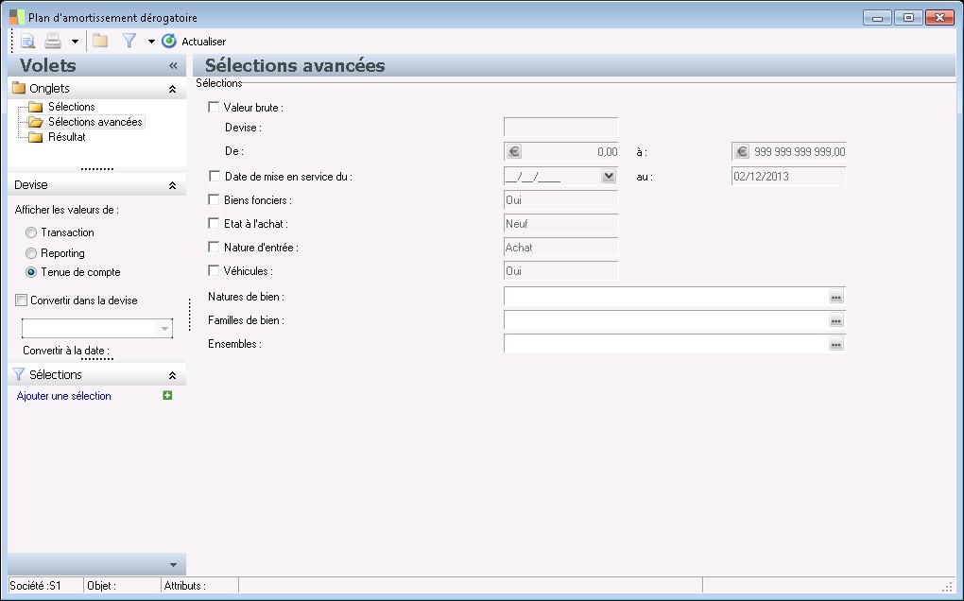Click the Biens fonciers Oui field
The width and height of the screenshot is (964, 601).
coord(560,199)
